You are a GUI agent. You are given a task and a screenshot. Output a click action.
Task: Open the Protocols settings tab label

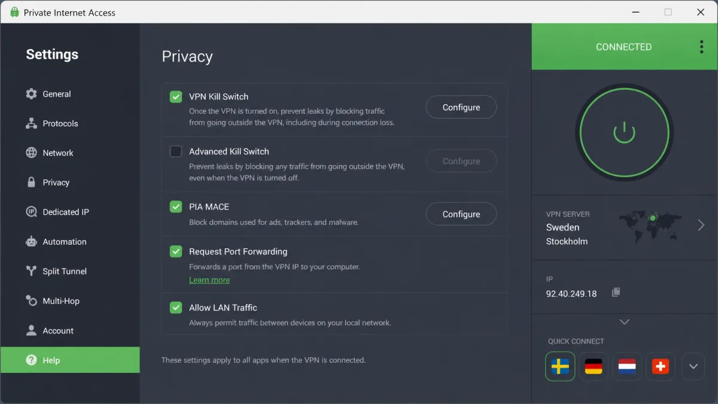60,123
